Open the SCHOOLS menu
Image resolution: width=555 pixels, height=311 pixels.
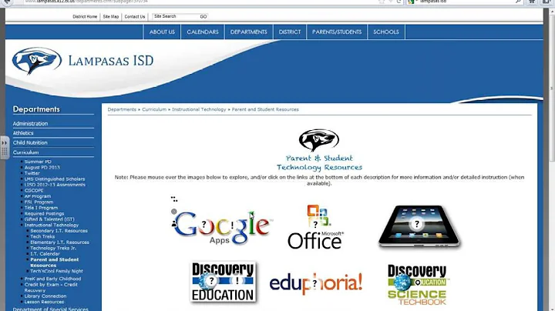(x=386, y=32)
